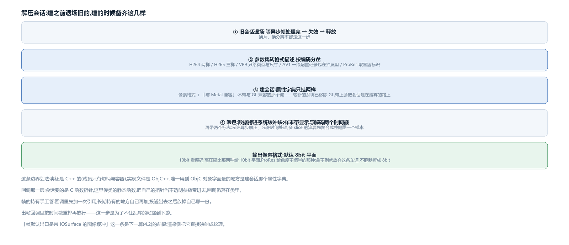The image size is (569, 245).
Task: Click paragraph starting 回调那一层
Action: tap(133, 190)
